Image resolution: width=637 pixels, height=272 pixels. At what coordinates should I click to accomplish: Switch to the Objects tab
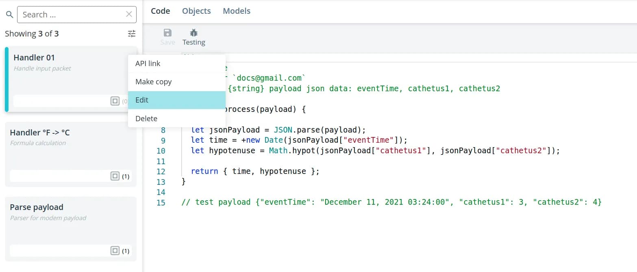point(196,11)
